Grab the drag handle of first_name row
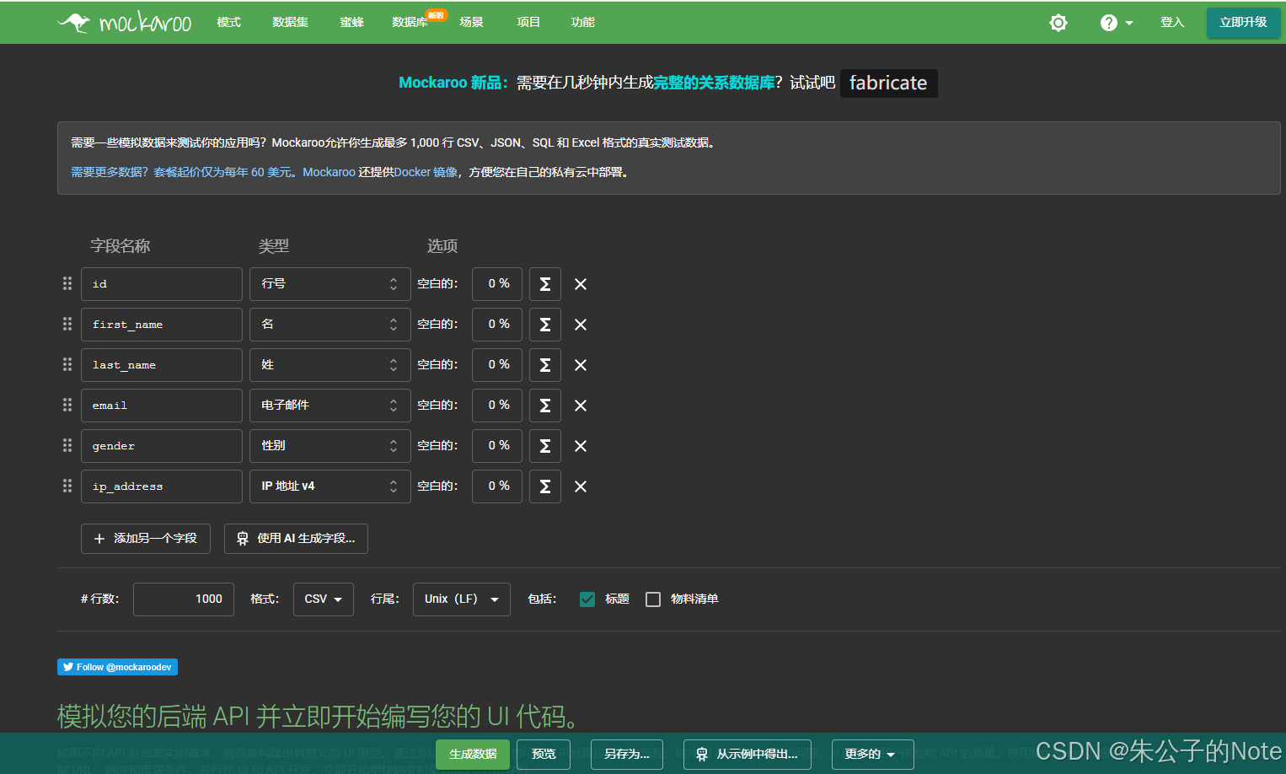This screenshot has width=1286, height=774. click(x=67, y=324)
